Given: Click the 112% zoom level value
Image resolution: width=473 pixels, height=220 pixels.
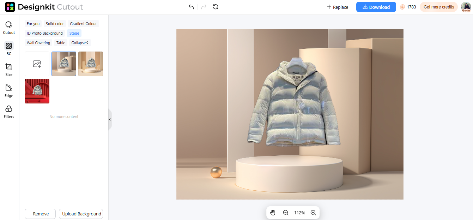Looking at the screenshot, I should pos(299,213).
